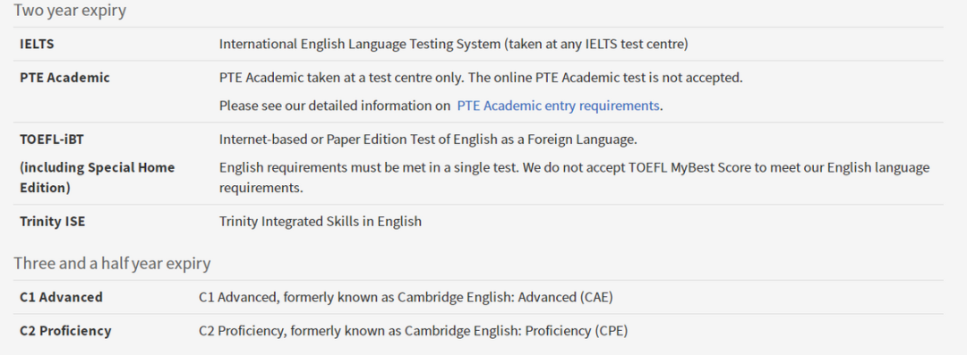Screen dimensions: 967x355
Task: Click the IELTS test name label
Action: (37, 45)
